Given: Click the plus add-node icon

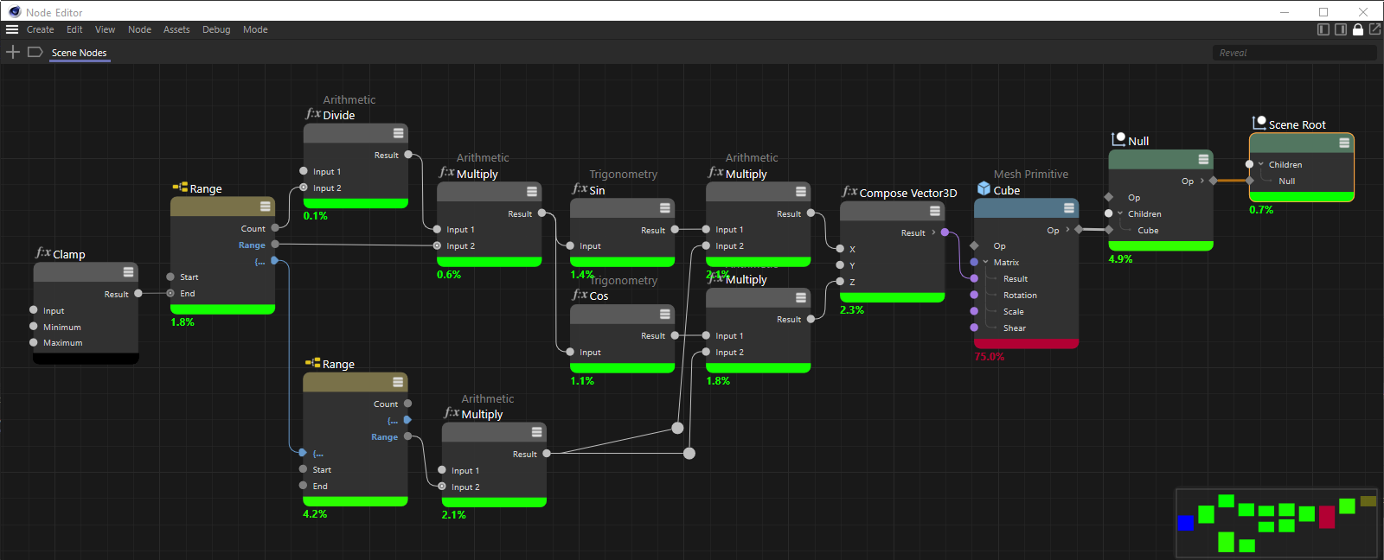Looking at the screenshot, I should (x=13, y=53).
